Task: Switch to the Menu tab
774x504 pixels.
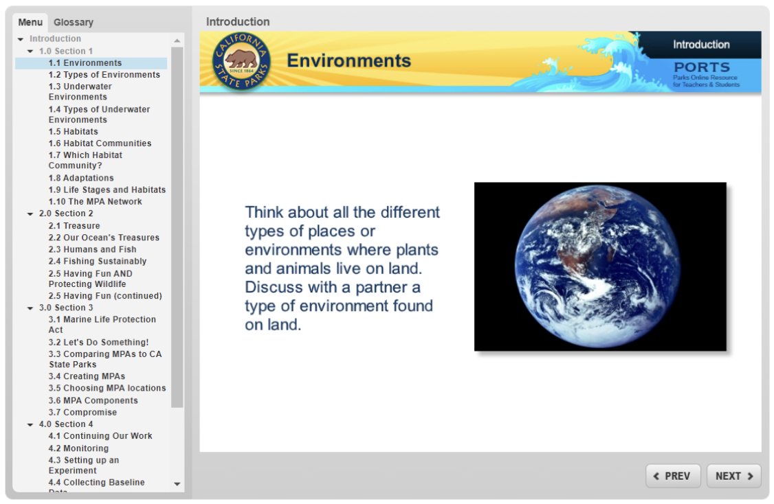Action: coord(30,22)
